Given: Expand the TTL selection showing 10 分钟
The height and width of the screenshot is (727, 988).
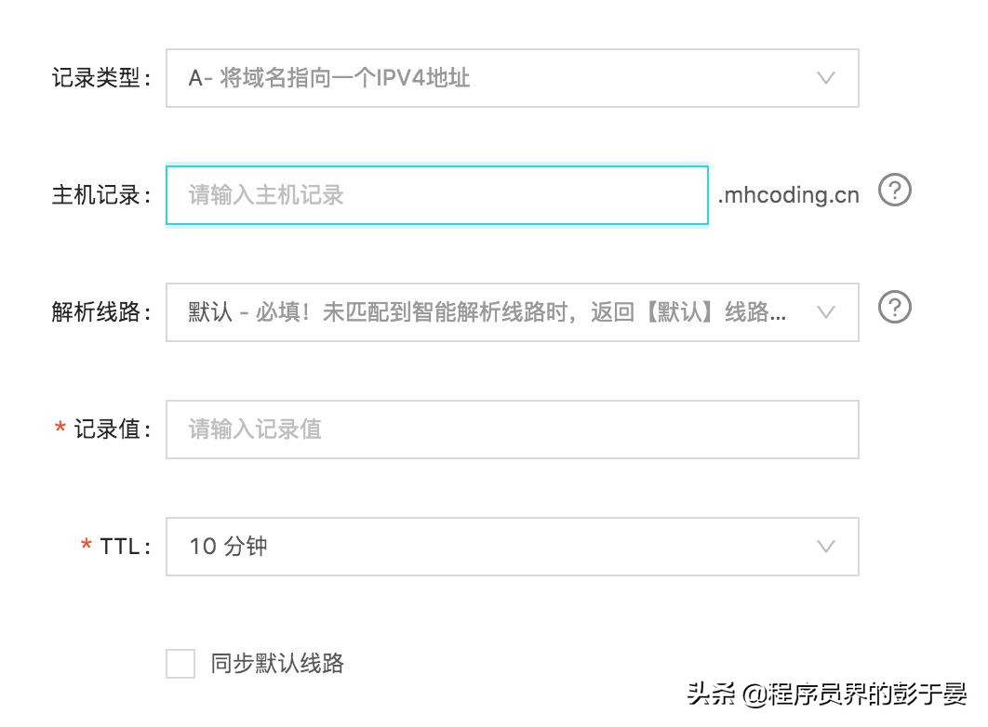Looking at the screenshot, I should [x=512, y=547].
